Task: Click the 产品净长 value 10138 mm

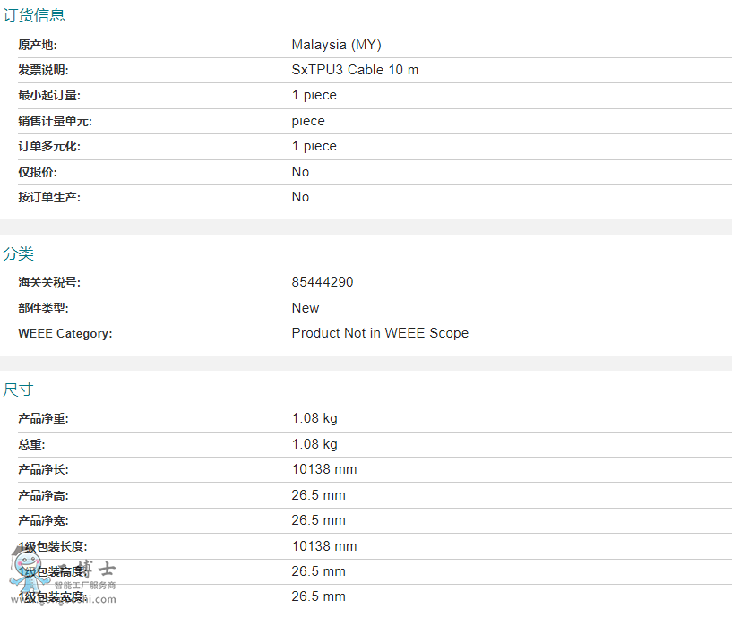Action: (324, 469)
